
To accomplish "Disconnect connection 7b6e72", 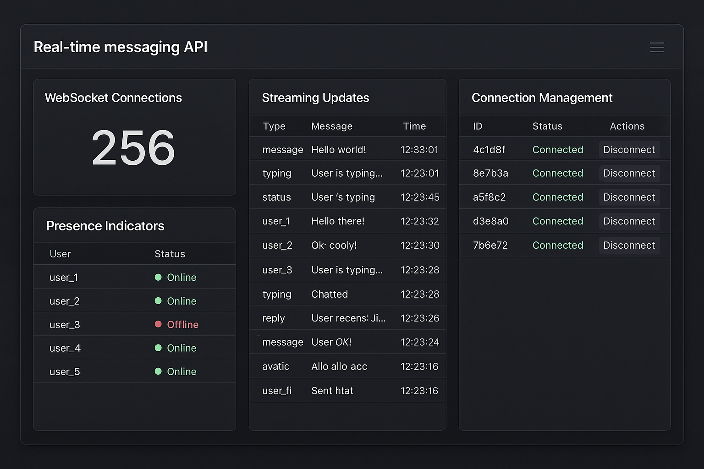I will click(x=629, y=245).
